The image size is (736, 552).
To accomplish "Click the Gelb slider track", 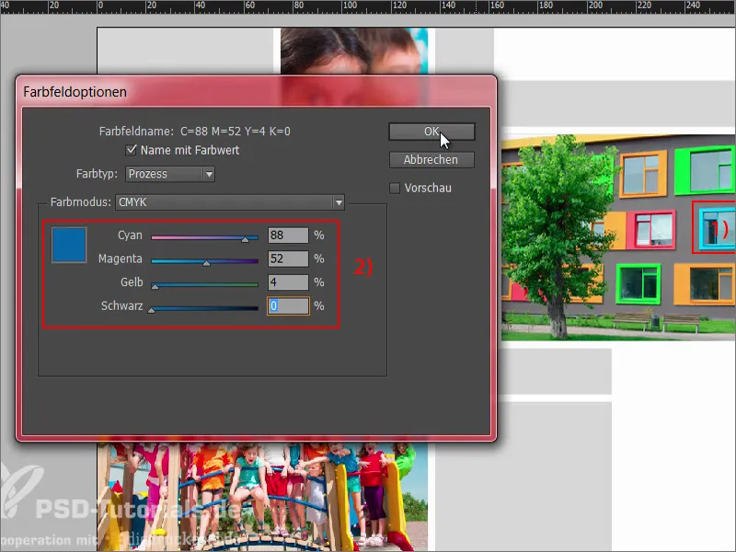I will pos(204,284).
